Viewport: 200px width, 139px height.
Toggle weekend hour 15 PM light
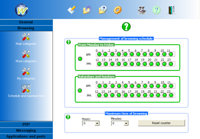119,95
